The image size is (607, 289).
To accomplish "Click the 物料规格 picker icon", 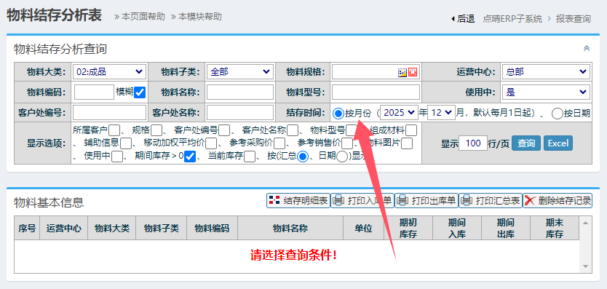I will pos(402,72).
